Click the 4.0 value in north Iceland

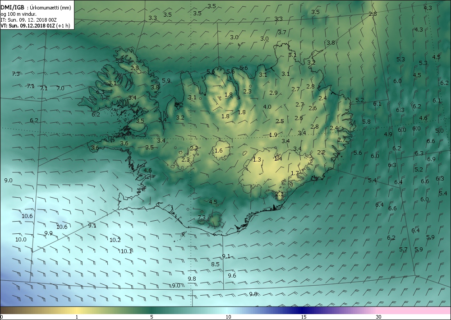tap(267, 107)
